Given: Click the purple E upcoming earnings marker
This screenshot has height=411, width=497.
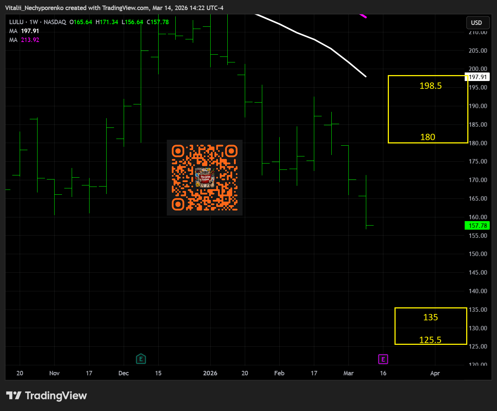Looking at the screenshot, I should [383, 359].
